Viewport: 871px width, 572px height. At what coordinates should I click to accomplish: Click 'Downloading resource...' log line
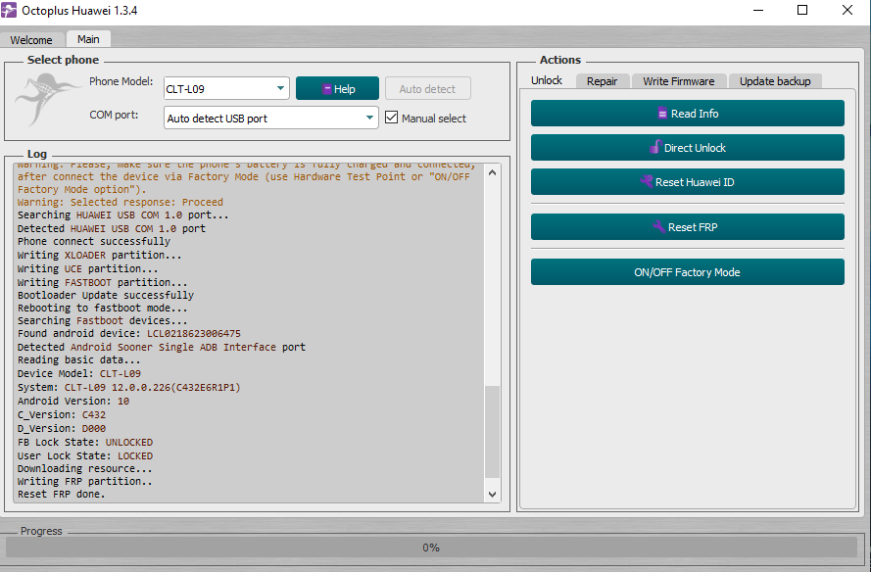pyautogui.click(x=85, y=468)
